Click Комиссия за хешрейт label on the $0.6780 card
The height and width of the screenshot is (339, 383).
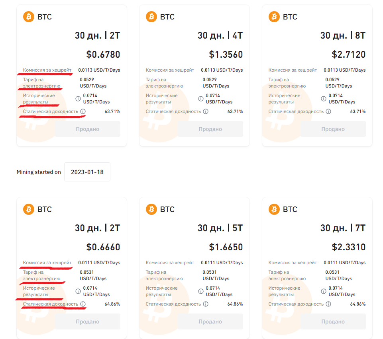coord(47,70)
